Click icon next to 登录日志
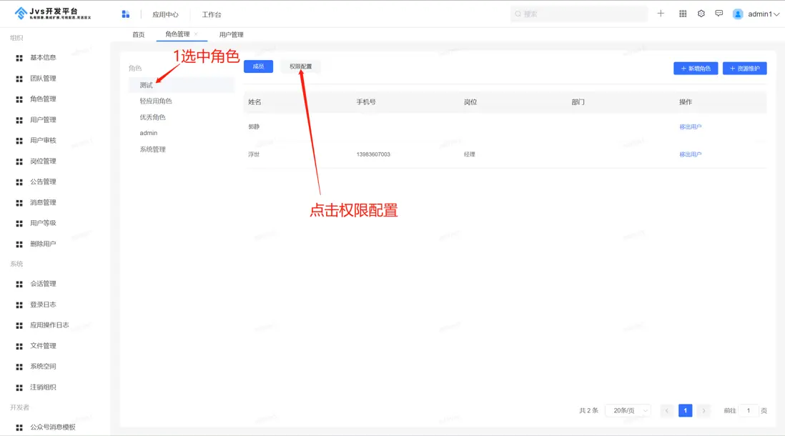785x436 pixels. 19,305
